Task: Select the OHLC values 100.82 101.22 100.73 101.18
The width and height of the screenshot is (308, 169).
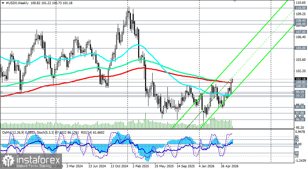Action: click(x=51, y=3)
